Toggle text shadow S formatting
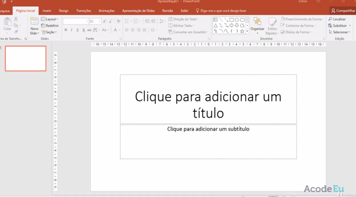Viewport: 356px width, 197px height. (84, 30)
